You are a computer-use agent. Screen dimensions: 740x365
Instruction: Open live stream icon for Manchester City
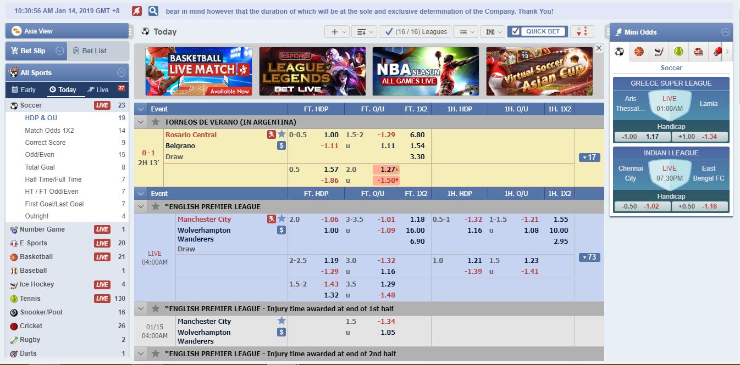[x=272, y=219]
